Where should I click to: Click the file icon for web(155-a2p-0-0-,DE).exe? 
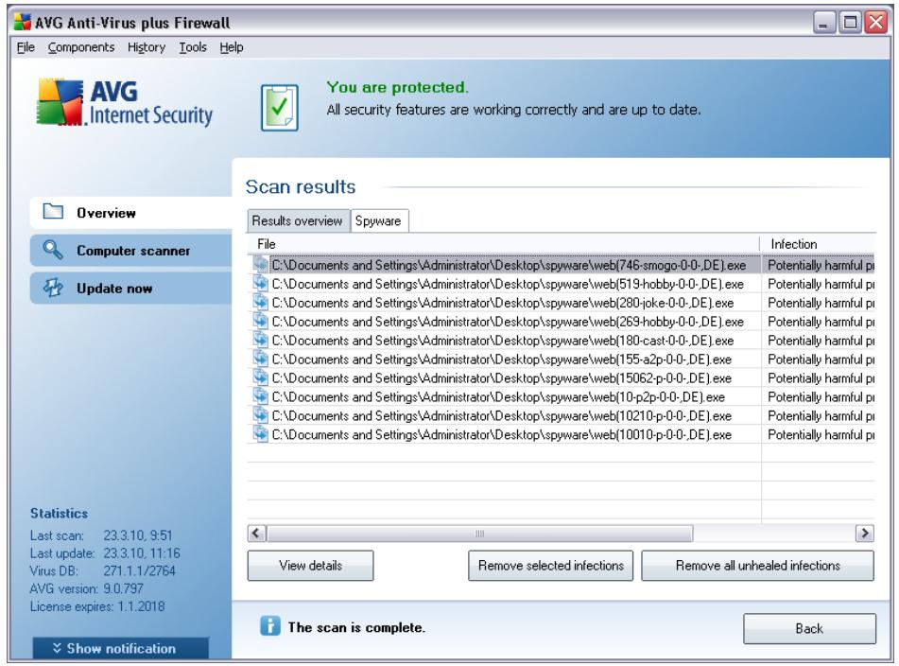(260, 359)
